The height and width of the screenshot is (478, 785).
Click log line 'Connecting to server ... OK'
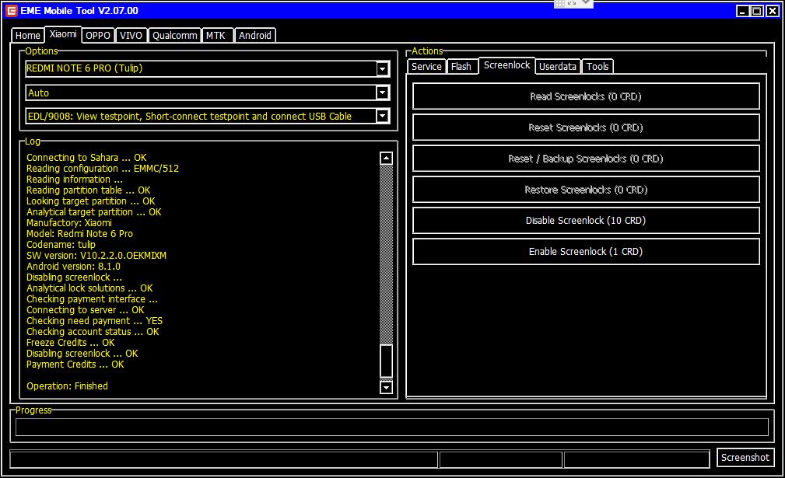[85, 310]
